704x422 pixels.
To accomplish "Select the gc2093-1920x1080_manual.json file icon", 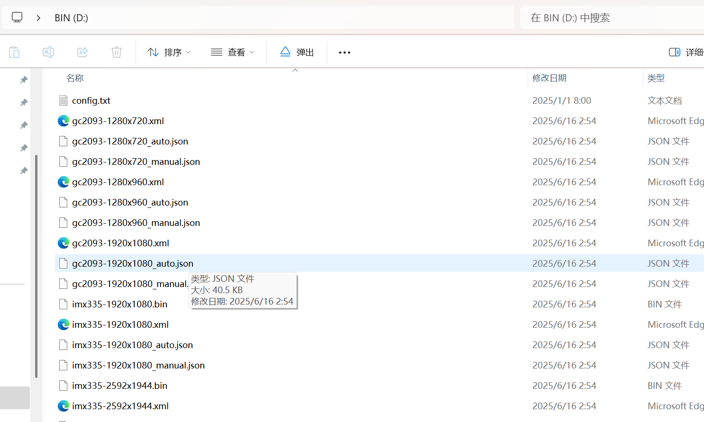I will coord(64,284).
